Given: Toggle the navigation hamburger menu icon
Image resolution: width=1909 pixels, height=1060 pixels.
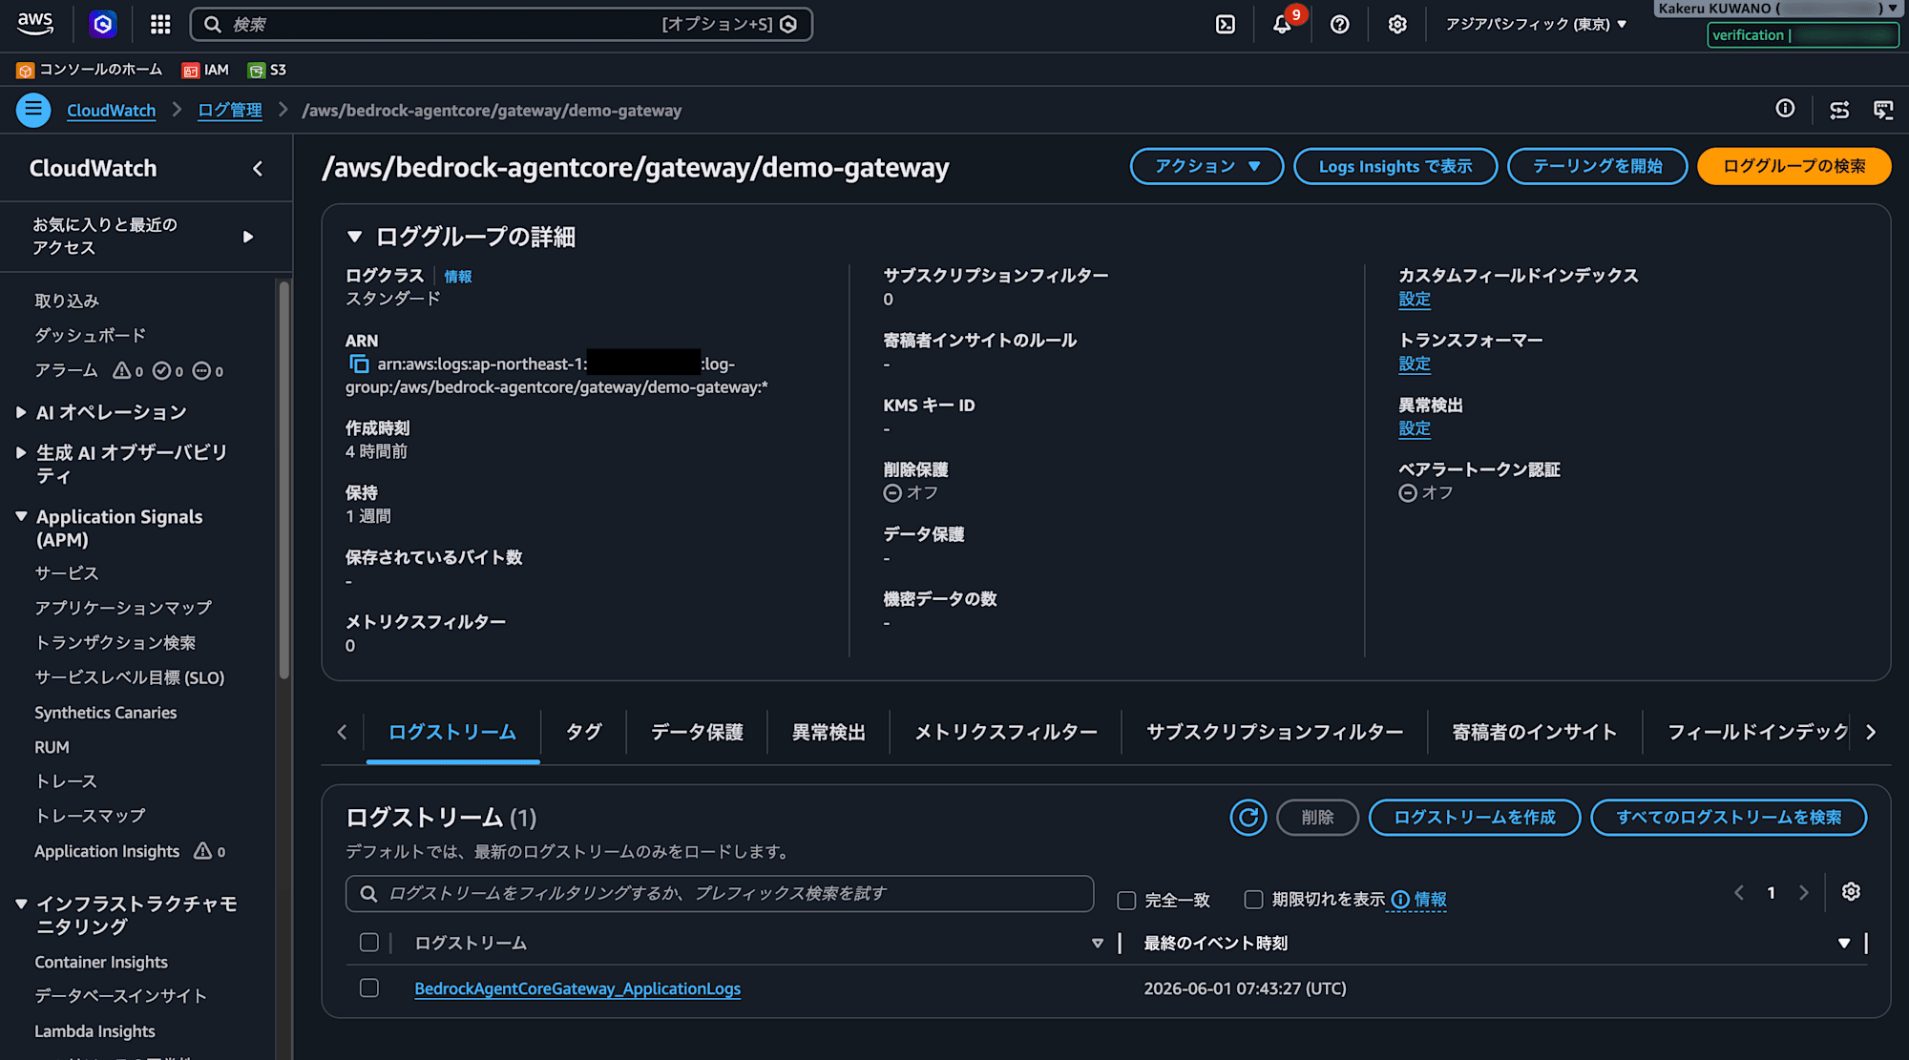Looking at the screenshot, I should pos(33,110).
